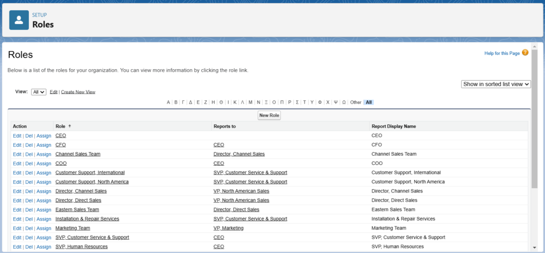Viewport: 545px width, 253px height.
Task: Open Eastern Sales Team role link
Action: coord(77,209)
